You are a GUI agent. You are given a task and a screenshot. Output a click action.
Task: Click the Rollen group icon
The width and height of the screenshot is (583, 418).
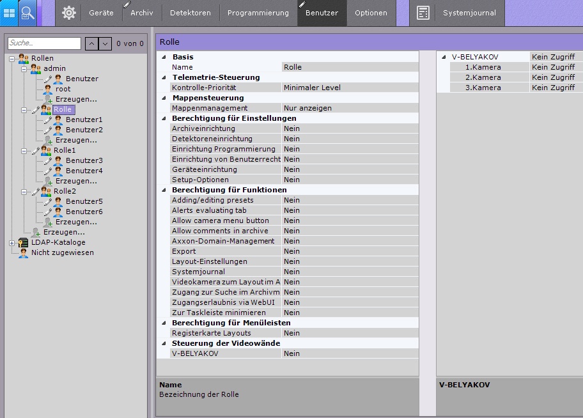click(x=24, y=58)
